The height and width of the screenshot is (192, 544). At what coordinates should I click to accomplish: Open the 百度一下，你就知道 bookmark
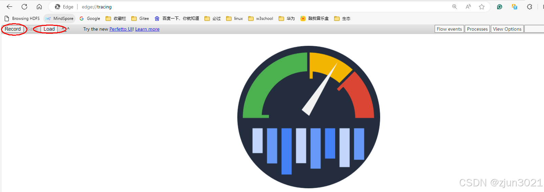(177, 19)
